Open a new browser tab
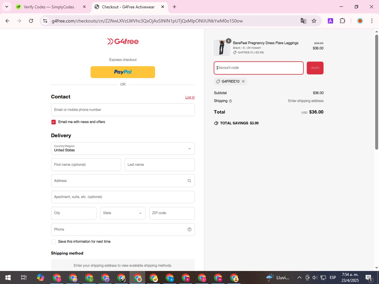The width and height of the screenshot is (379, 284). coord(174,7)
